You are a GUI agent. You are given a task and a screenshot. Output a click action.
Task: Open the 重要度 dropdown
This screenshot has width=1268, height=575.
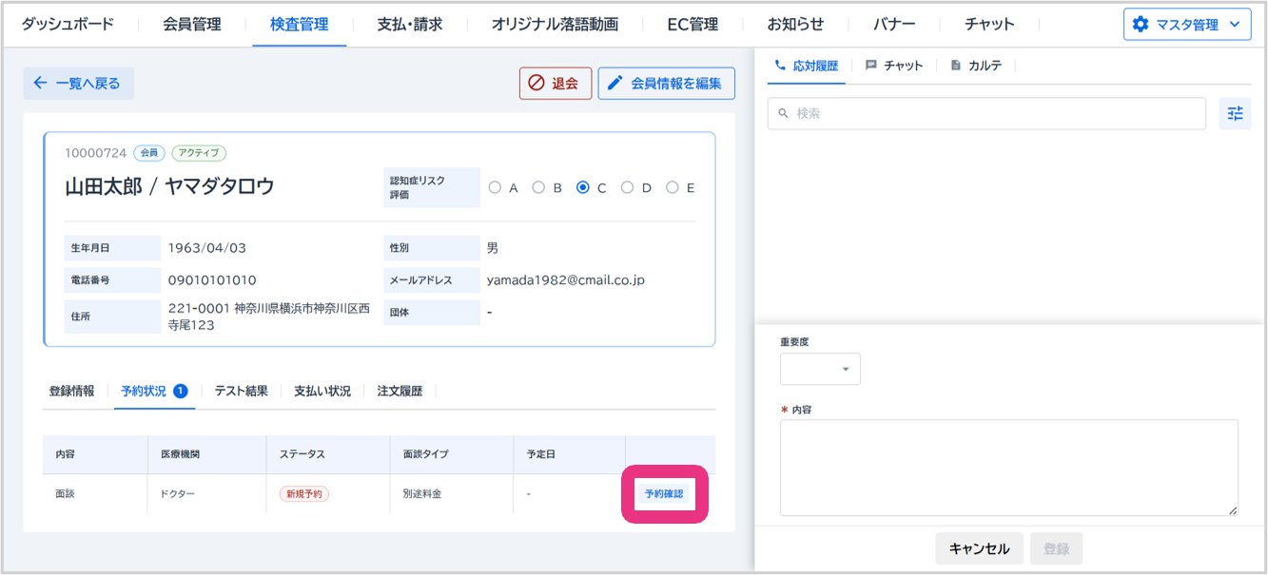tap(820, 369)
